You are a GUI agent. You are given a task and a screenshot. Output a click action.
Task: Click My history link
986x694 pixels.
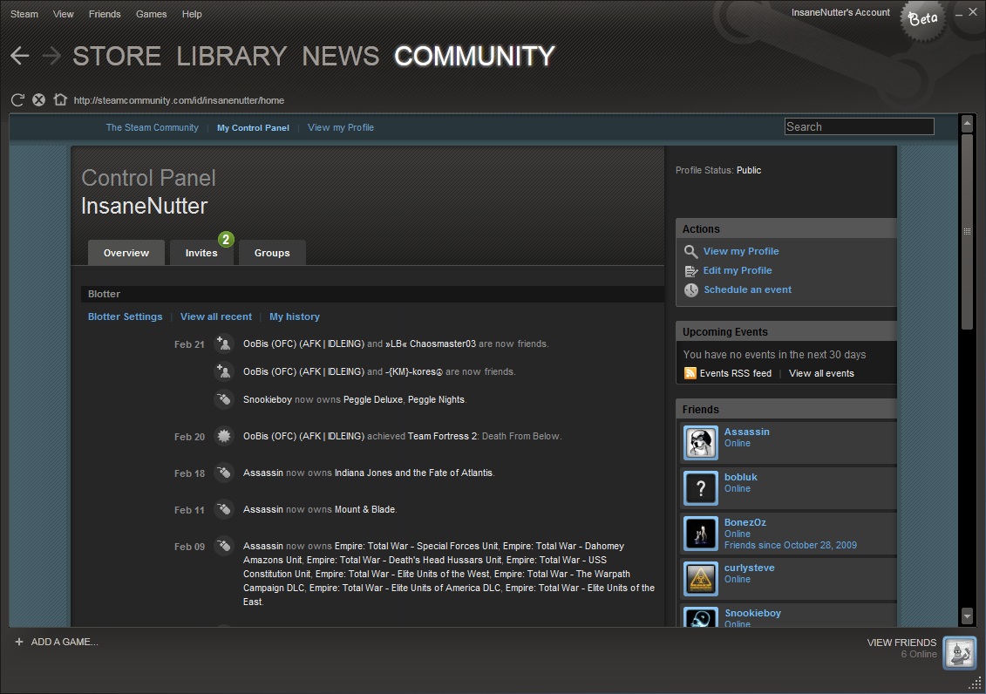(x=295, y=316)
